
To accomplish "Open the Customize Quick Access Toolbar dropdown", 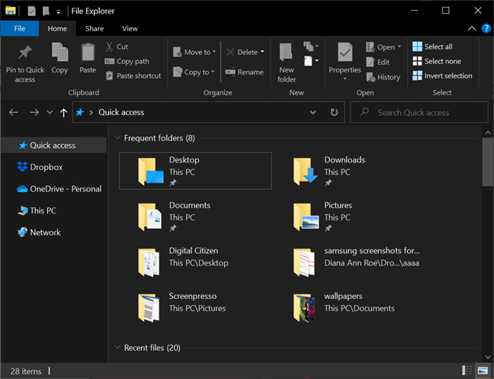I will pyautogui.click(x=58, y=12).
